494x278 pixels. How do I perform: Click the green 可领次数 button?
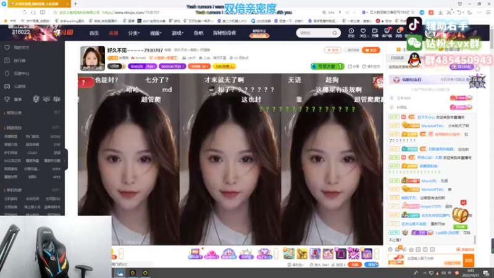(x=327, y=67)
